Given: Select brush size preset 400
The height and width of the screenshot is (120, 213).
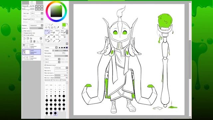Looking at the screenshot, I should point(47,113).
